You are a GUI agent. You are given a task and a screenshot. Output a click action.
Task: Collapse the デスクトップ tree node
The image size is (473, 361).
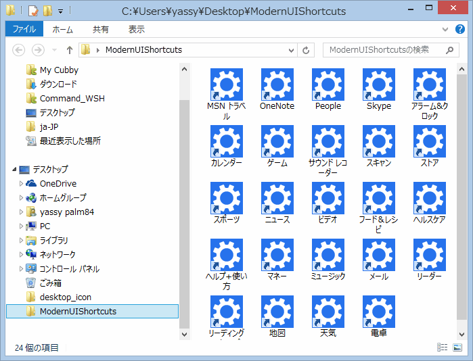pyautogui.click(x=14, y=170)
